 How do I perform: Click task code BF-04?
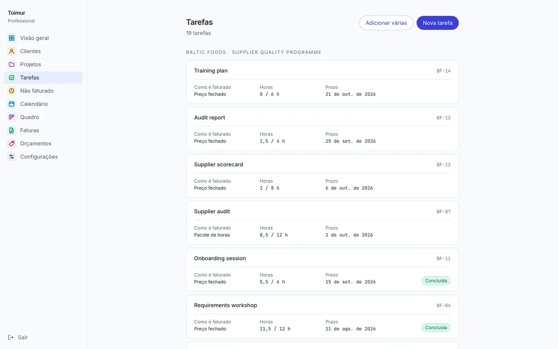coord(444,306)
